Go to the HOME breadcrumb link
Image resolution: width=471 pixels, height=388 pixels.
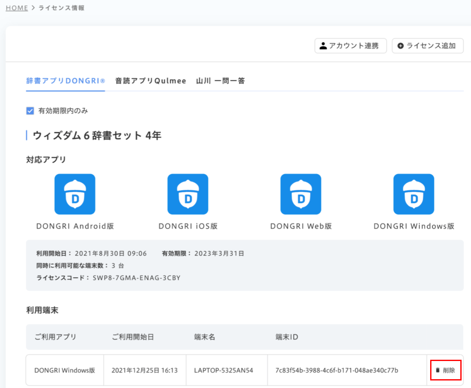pyautogui.click(x=17, y=8)
